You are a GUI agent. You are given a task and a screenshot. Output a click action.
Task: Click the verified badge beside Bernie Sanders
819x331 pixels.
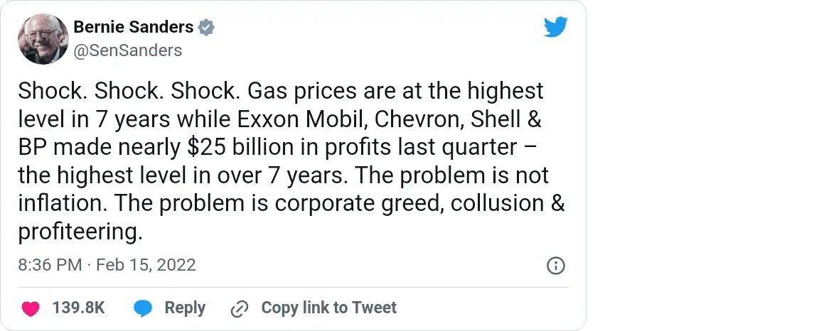[206, 28]
